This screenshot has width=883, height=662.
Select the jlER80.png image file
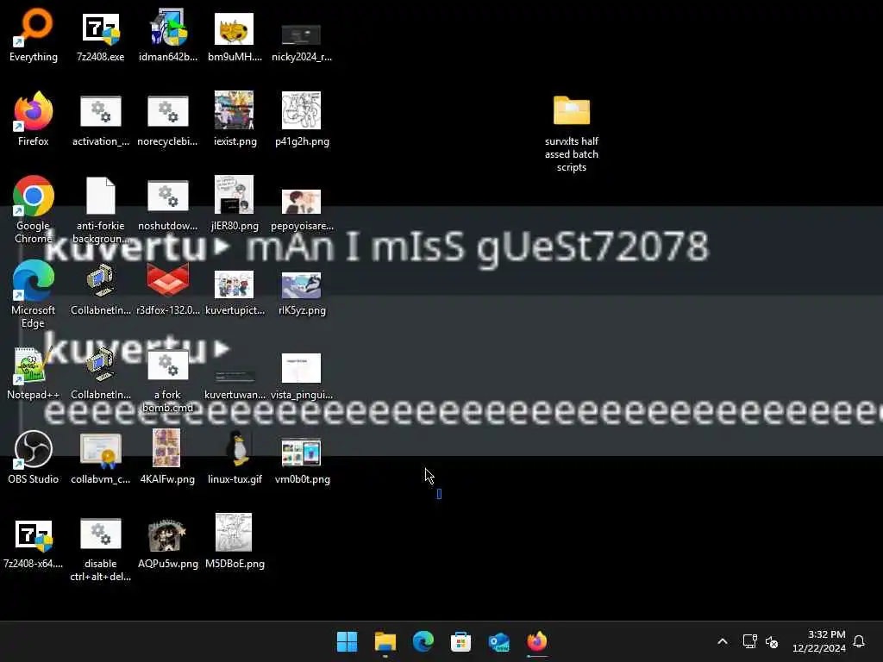[x=235, y=203]
